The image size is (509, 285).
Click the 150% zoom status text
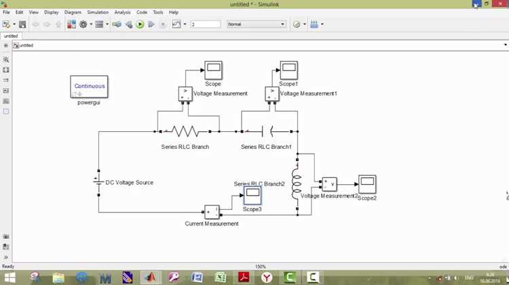[261, 267]
